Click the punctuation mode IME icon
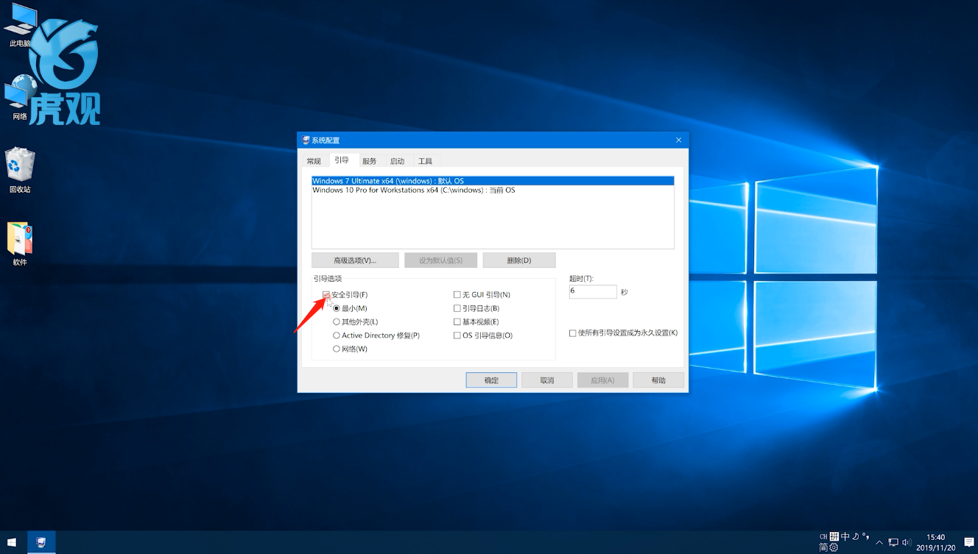 [866, 536]
